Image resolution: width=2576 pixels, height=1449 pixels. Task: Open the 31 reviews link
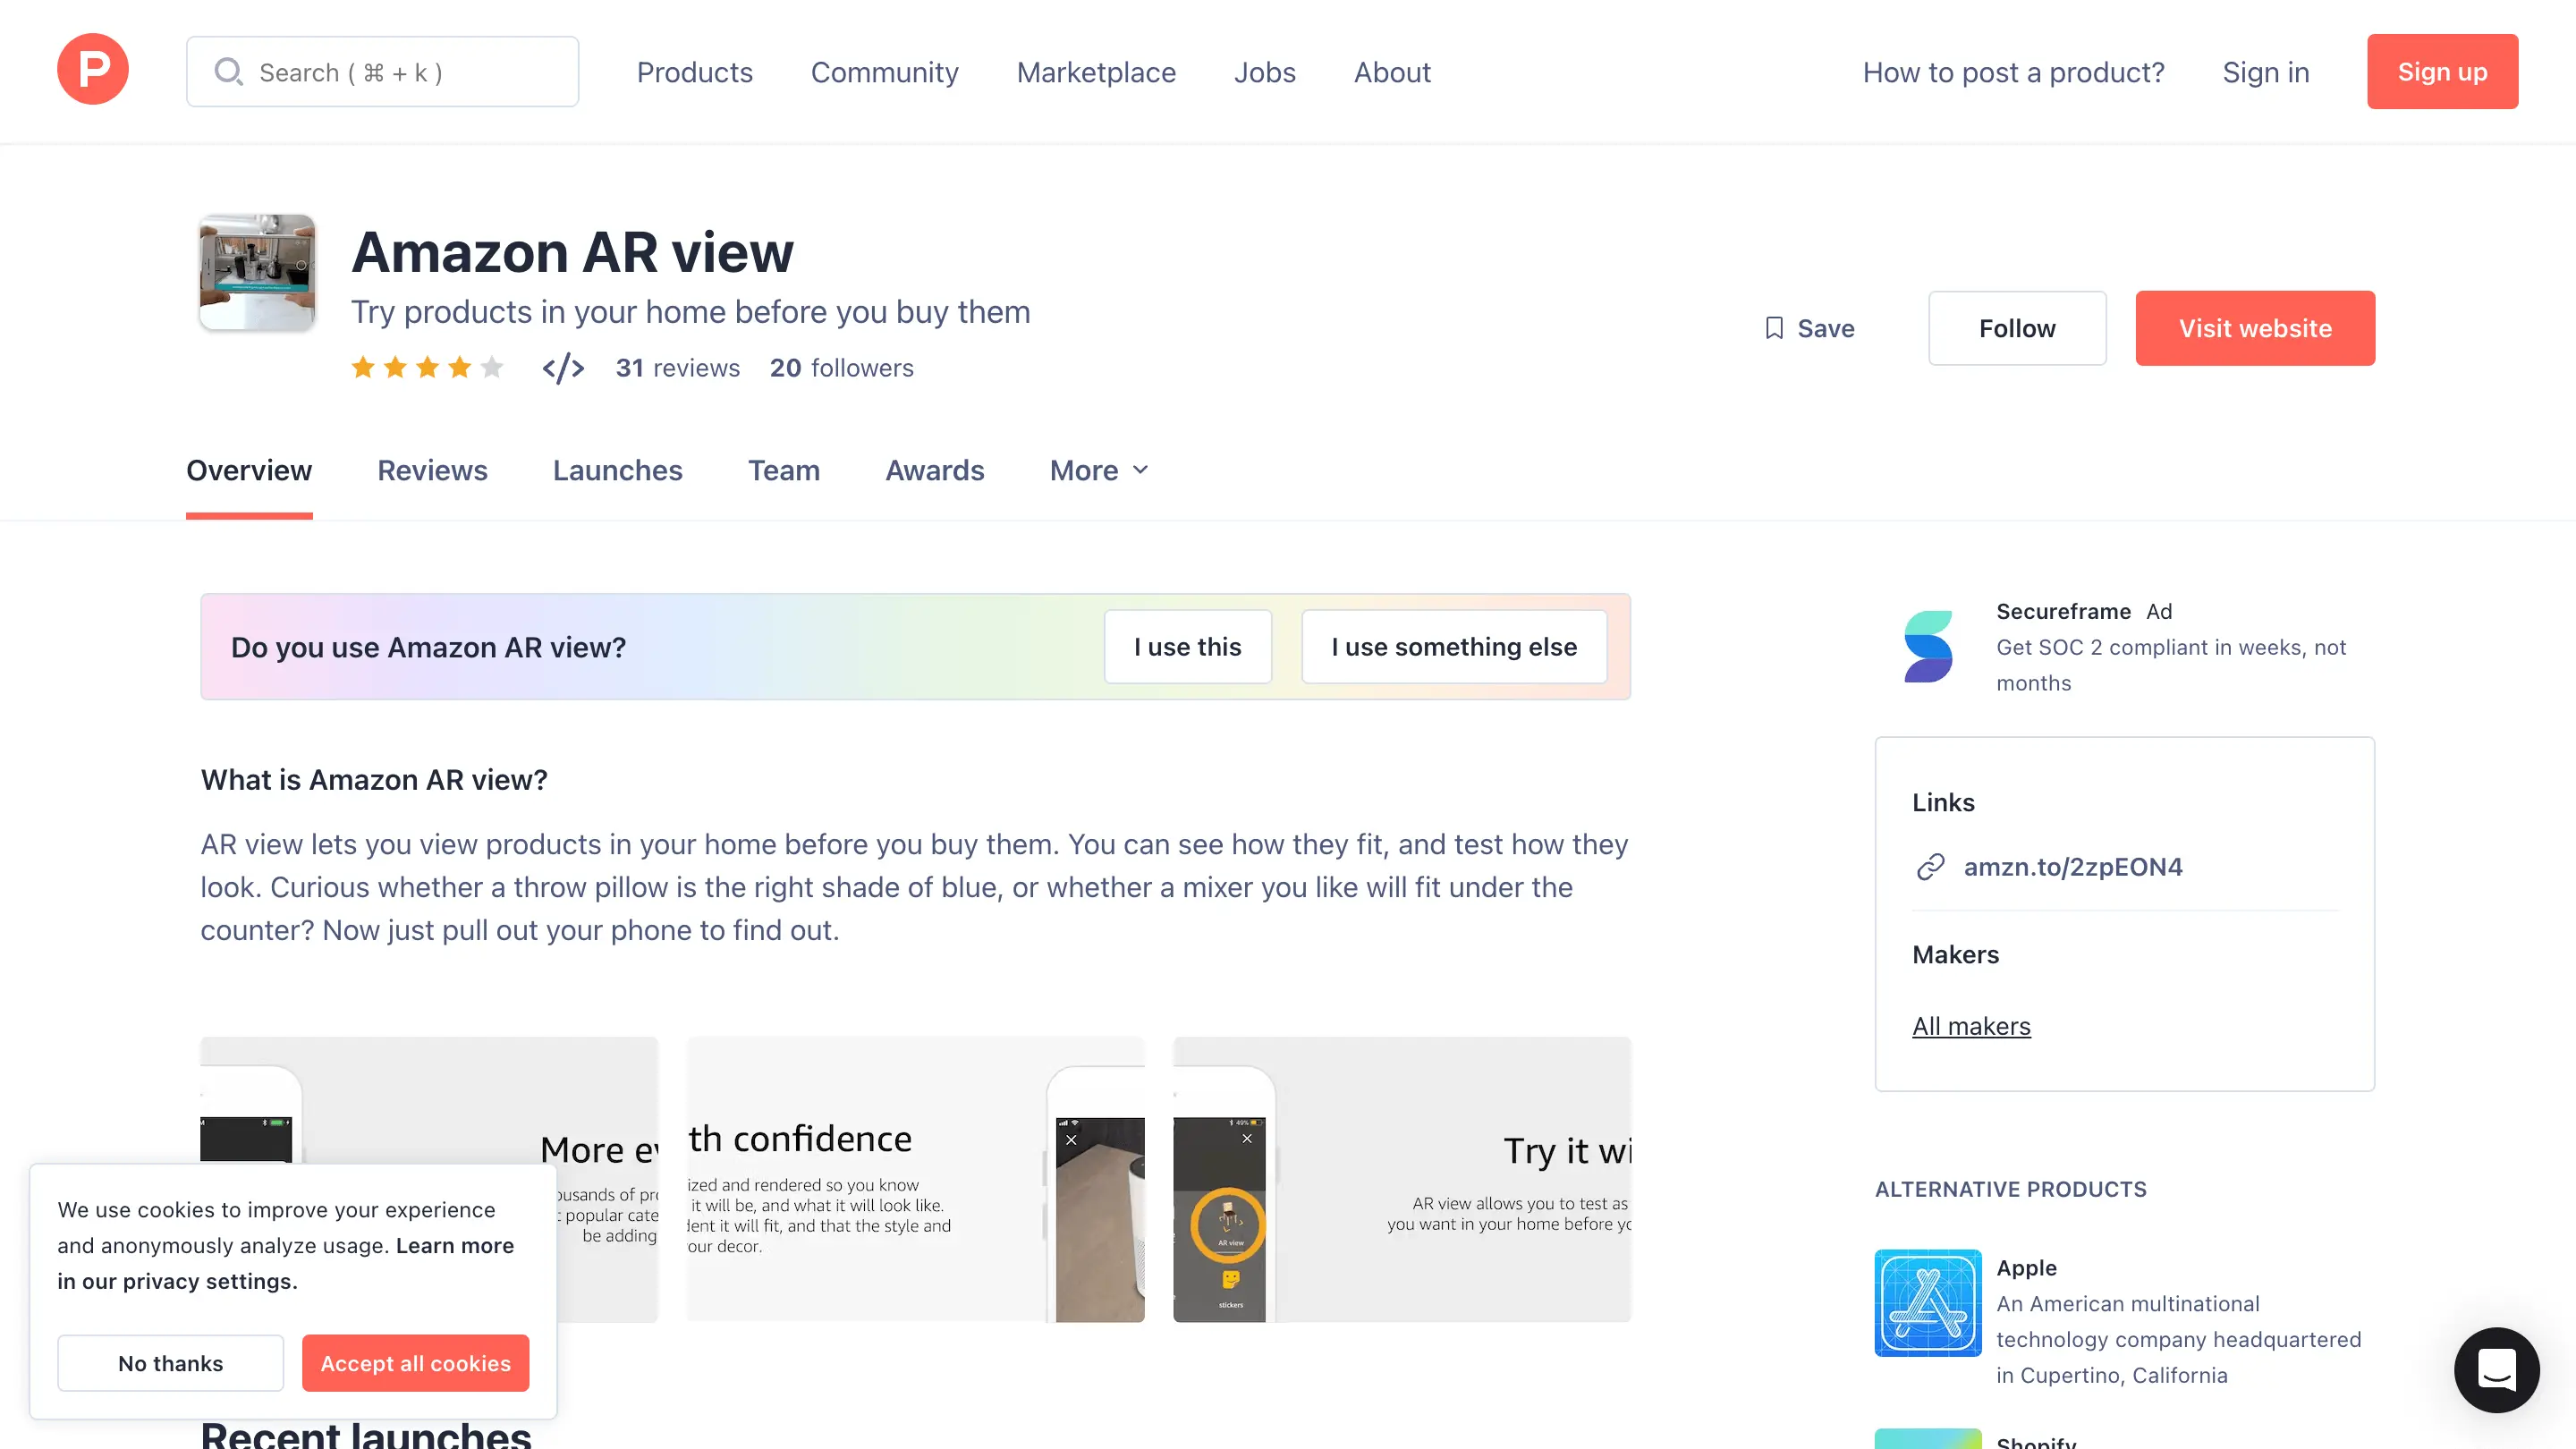click(677, 368)
